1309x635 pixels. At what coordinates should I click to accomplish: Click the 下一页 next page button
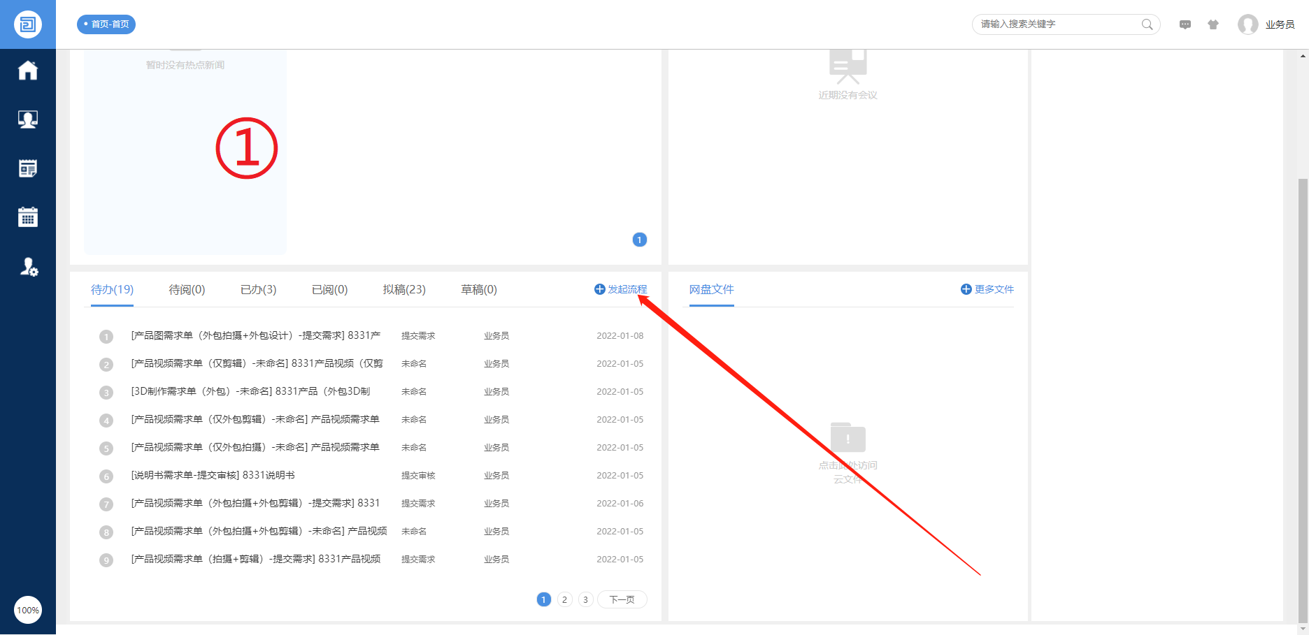point(622,599)
